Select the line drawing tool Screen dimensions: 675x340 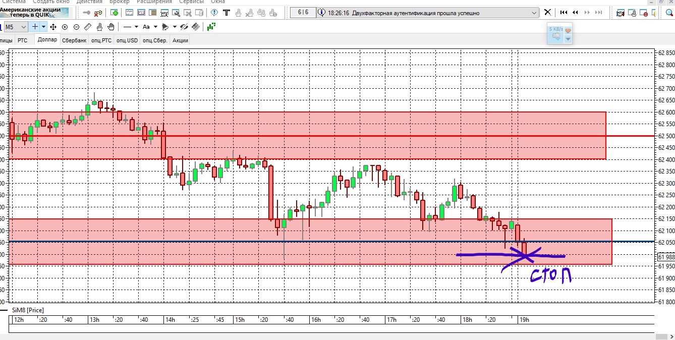click(x=128, y=27)
